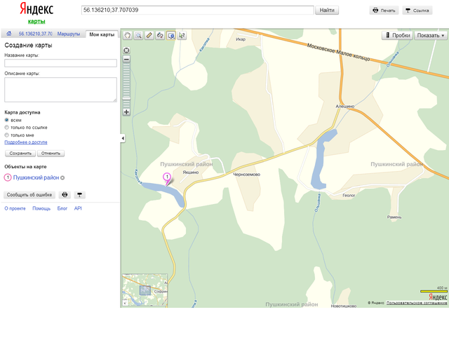This screenshot has width=449, height=345.
Task: Open the Блог link
Action: [62, 208]
